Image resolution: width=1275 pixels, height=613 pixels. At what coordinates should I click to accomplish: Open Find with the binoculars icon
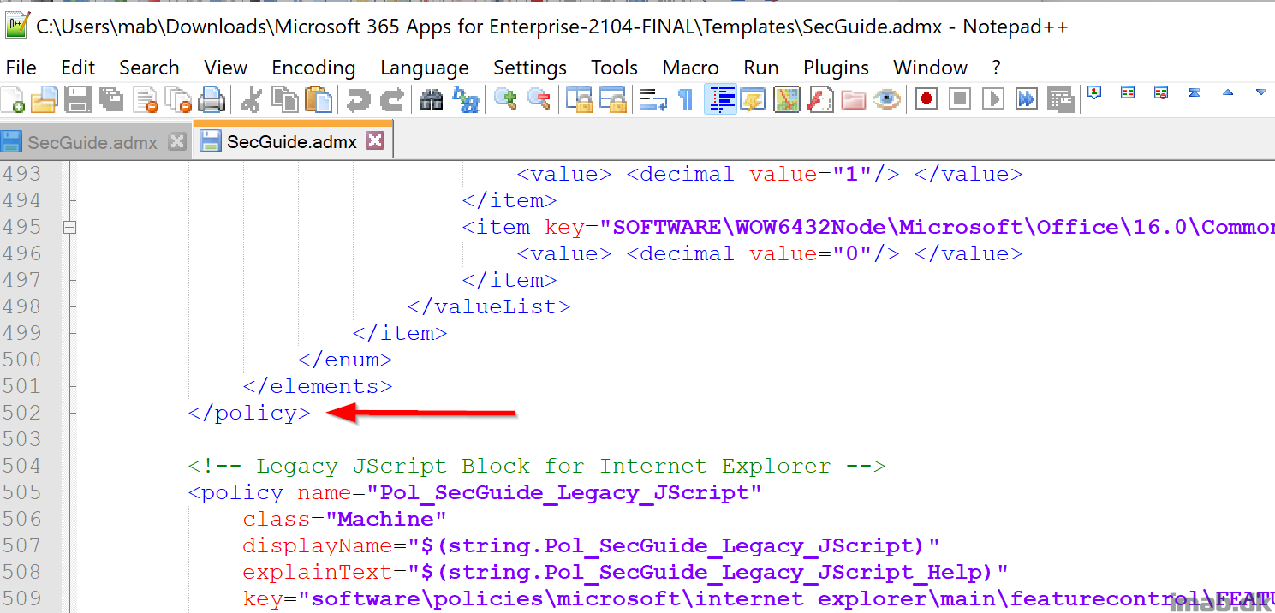pyautogui.click(x=432, y=99)
